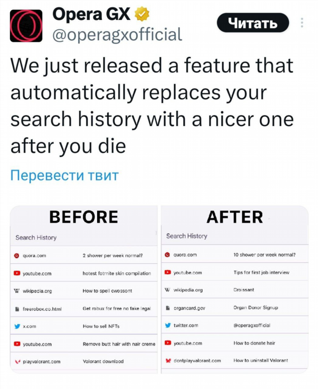318x389 pixels.
Task: Click the file icon beside organcard.gov
Action: click(168, 307)
